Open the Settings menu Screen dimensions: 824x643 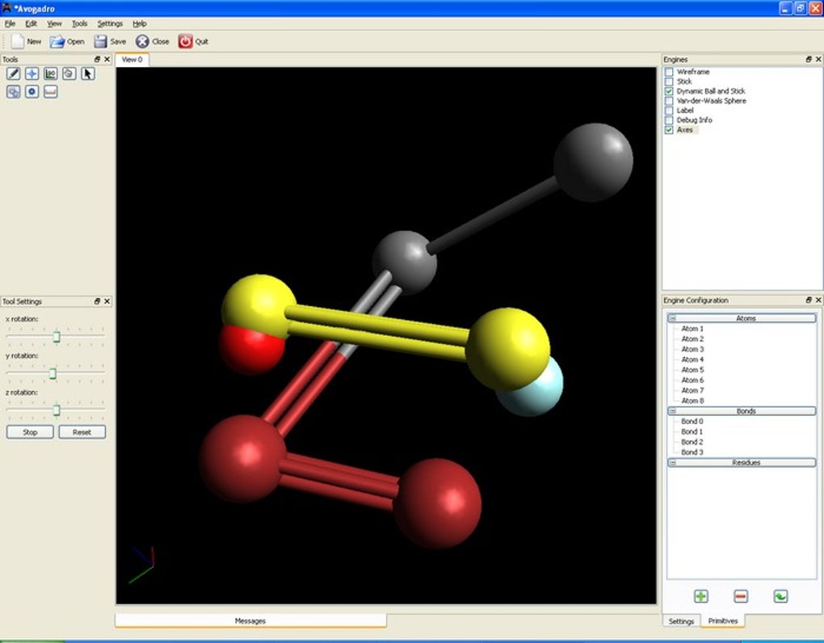point(110,23)
